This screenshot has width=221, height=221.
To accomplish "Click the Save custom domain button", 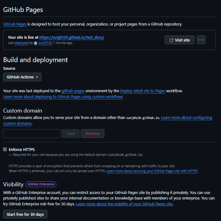I will coord(71,133).
